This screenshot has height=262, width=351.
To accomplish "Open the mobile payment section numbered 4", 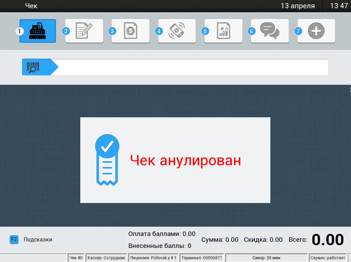I will [x=177, y=31].
